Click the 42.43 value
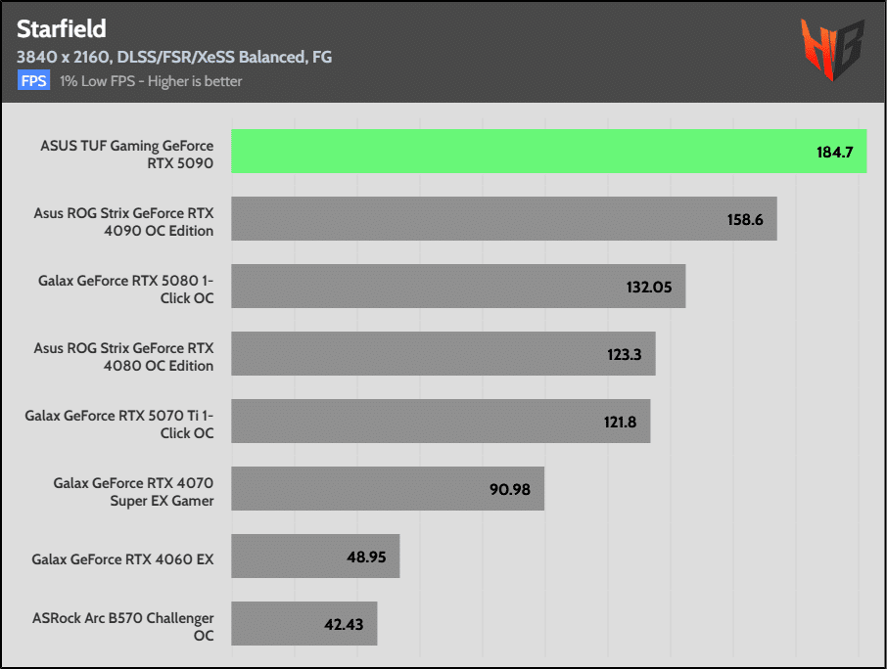Image resolution: width=887 pixels, height=669 pixels. point(344,624)
